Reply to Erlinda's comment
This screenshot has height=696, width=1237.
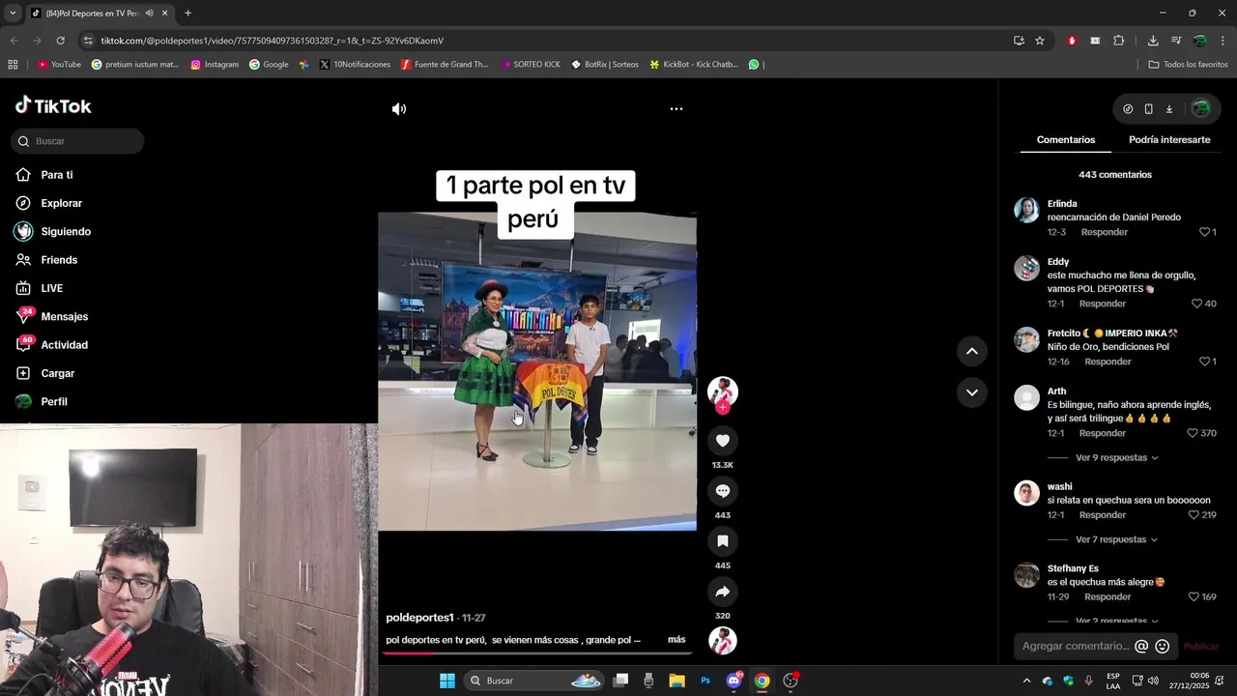[1105, 232]
